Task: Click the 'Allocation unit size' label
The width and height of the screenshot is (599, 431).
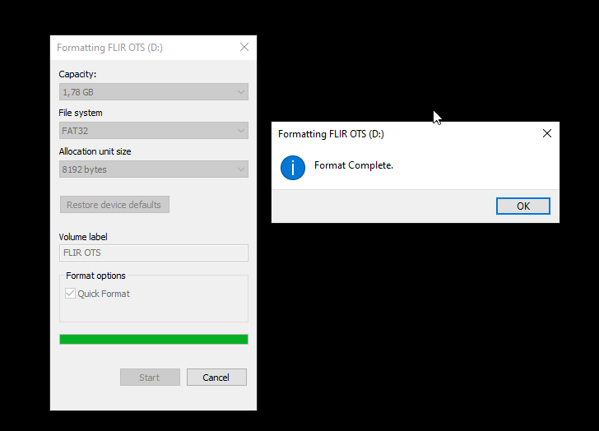Action: [x=95, y=151]
